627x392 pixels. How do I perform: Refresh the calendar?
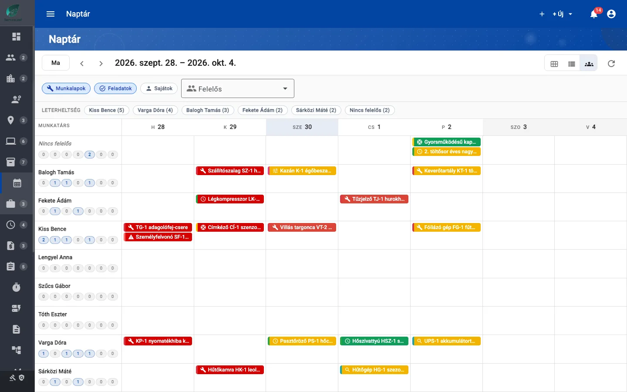point(611,64)
